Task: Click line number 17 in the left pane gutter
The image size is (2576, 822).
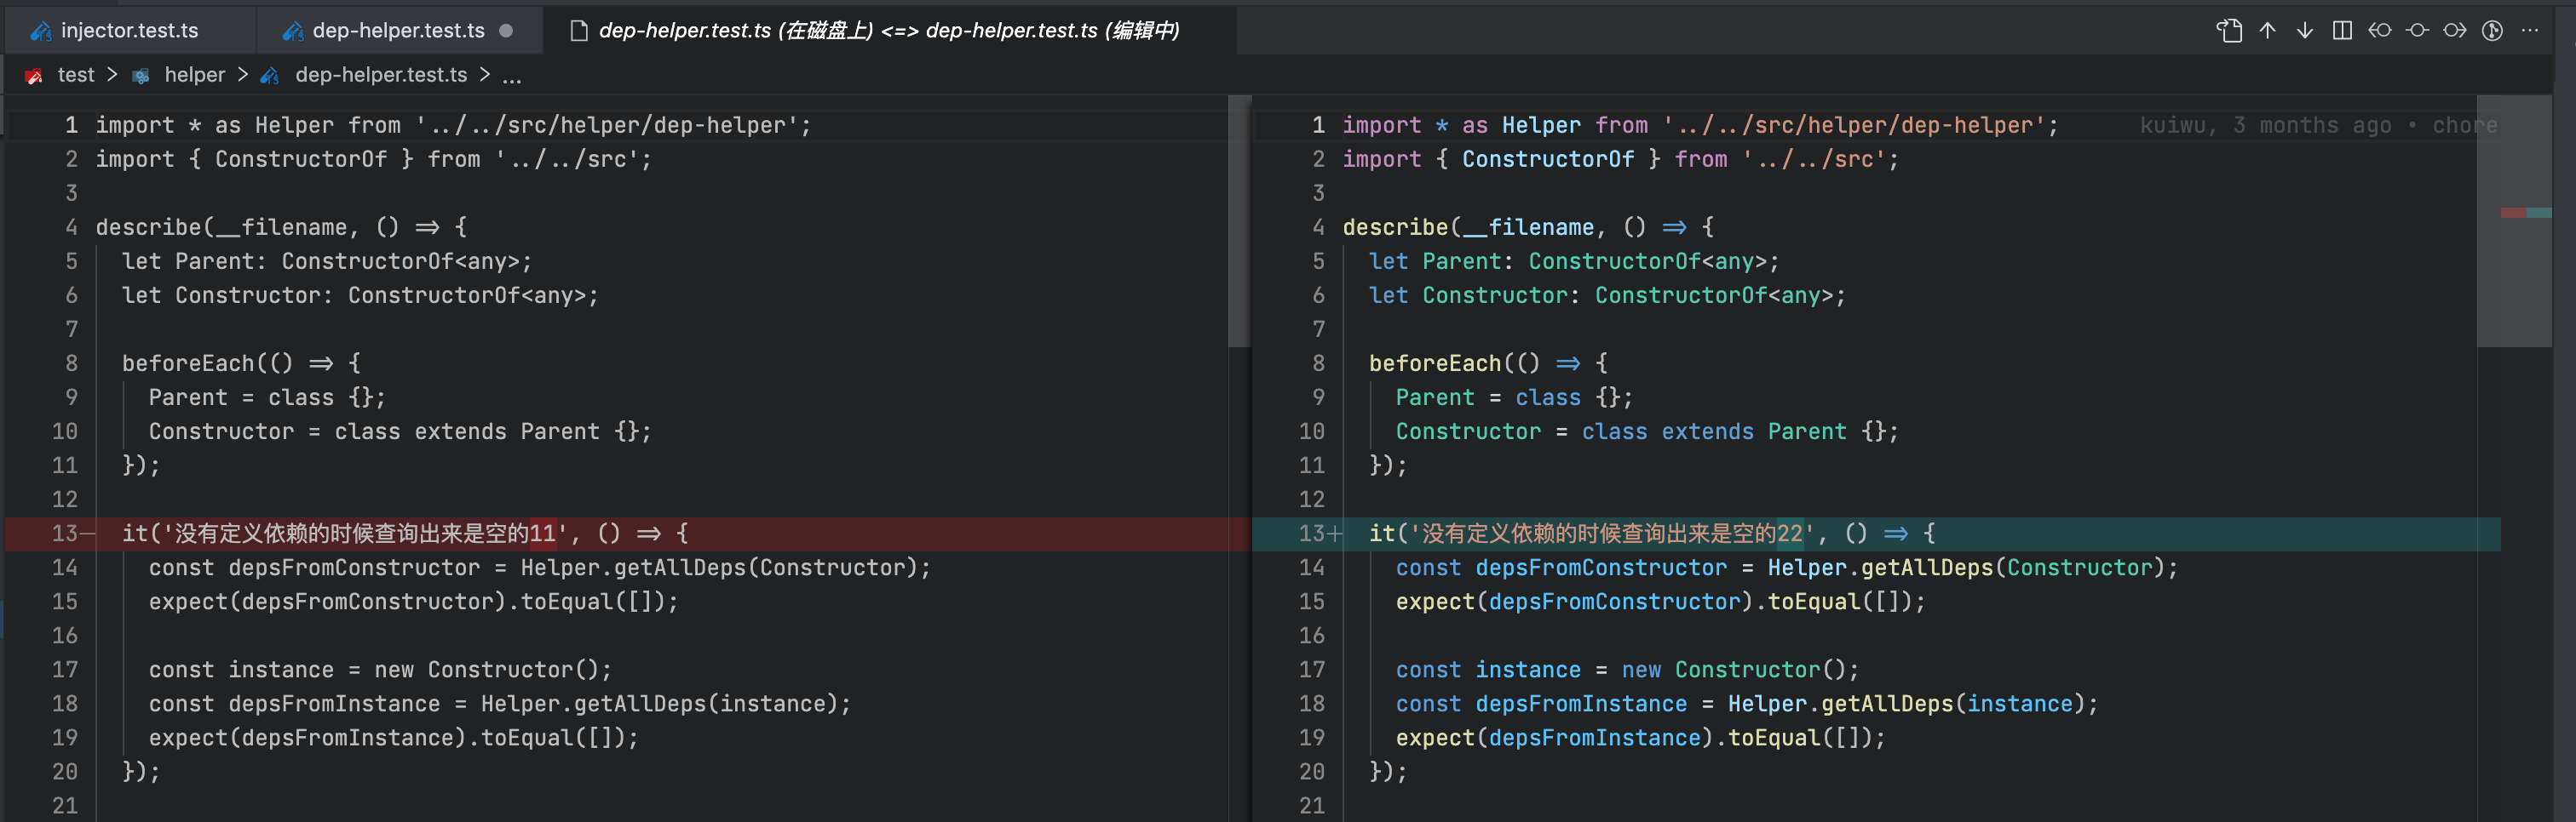Action: pos(65,671)
